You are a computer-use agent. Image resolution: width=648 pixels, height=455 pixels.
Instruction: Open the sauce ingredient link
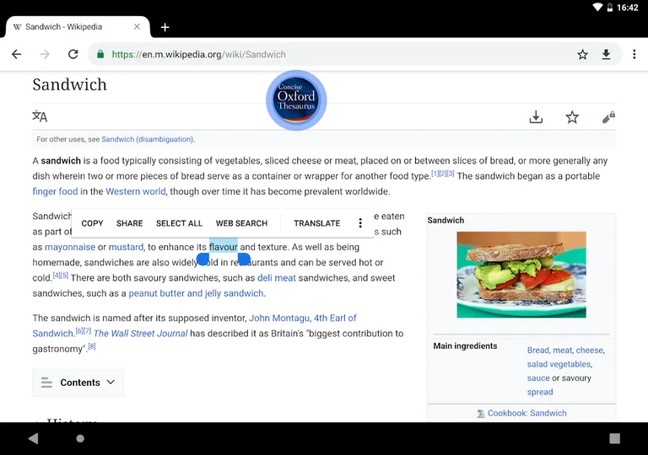coord(538,378)
